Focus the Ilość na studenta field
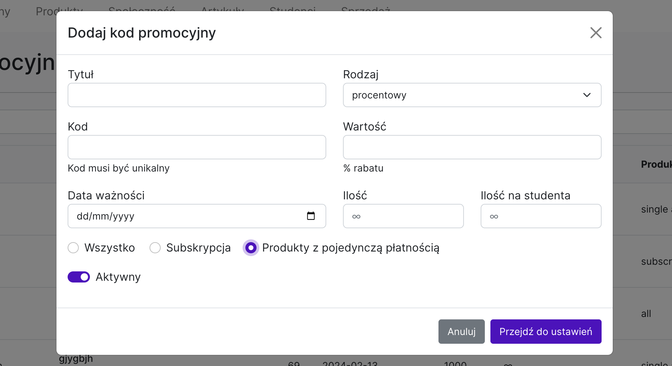 pos(541,216)
